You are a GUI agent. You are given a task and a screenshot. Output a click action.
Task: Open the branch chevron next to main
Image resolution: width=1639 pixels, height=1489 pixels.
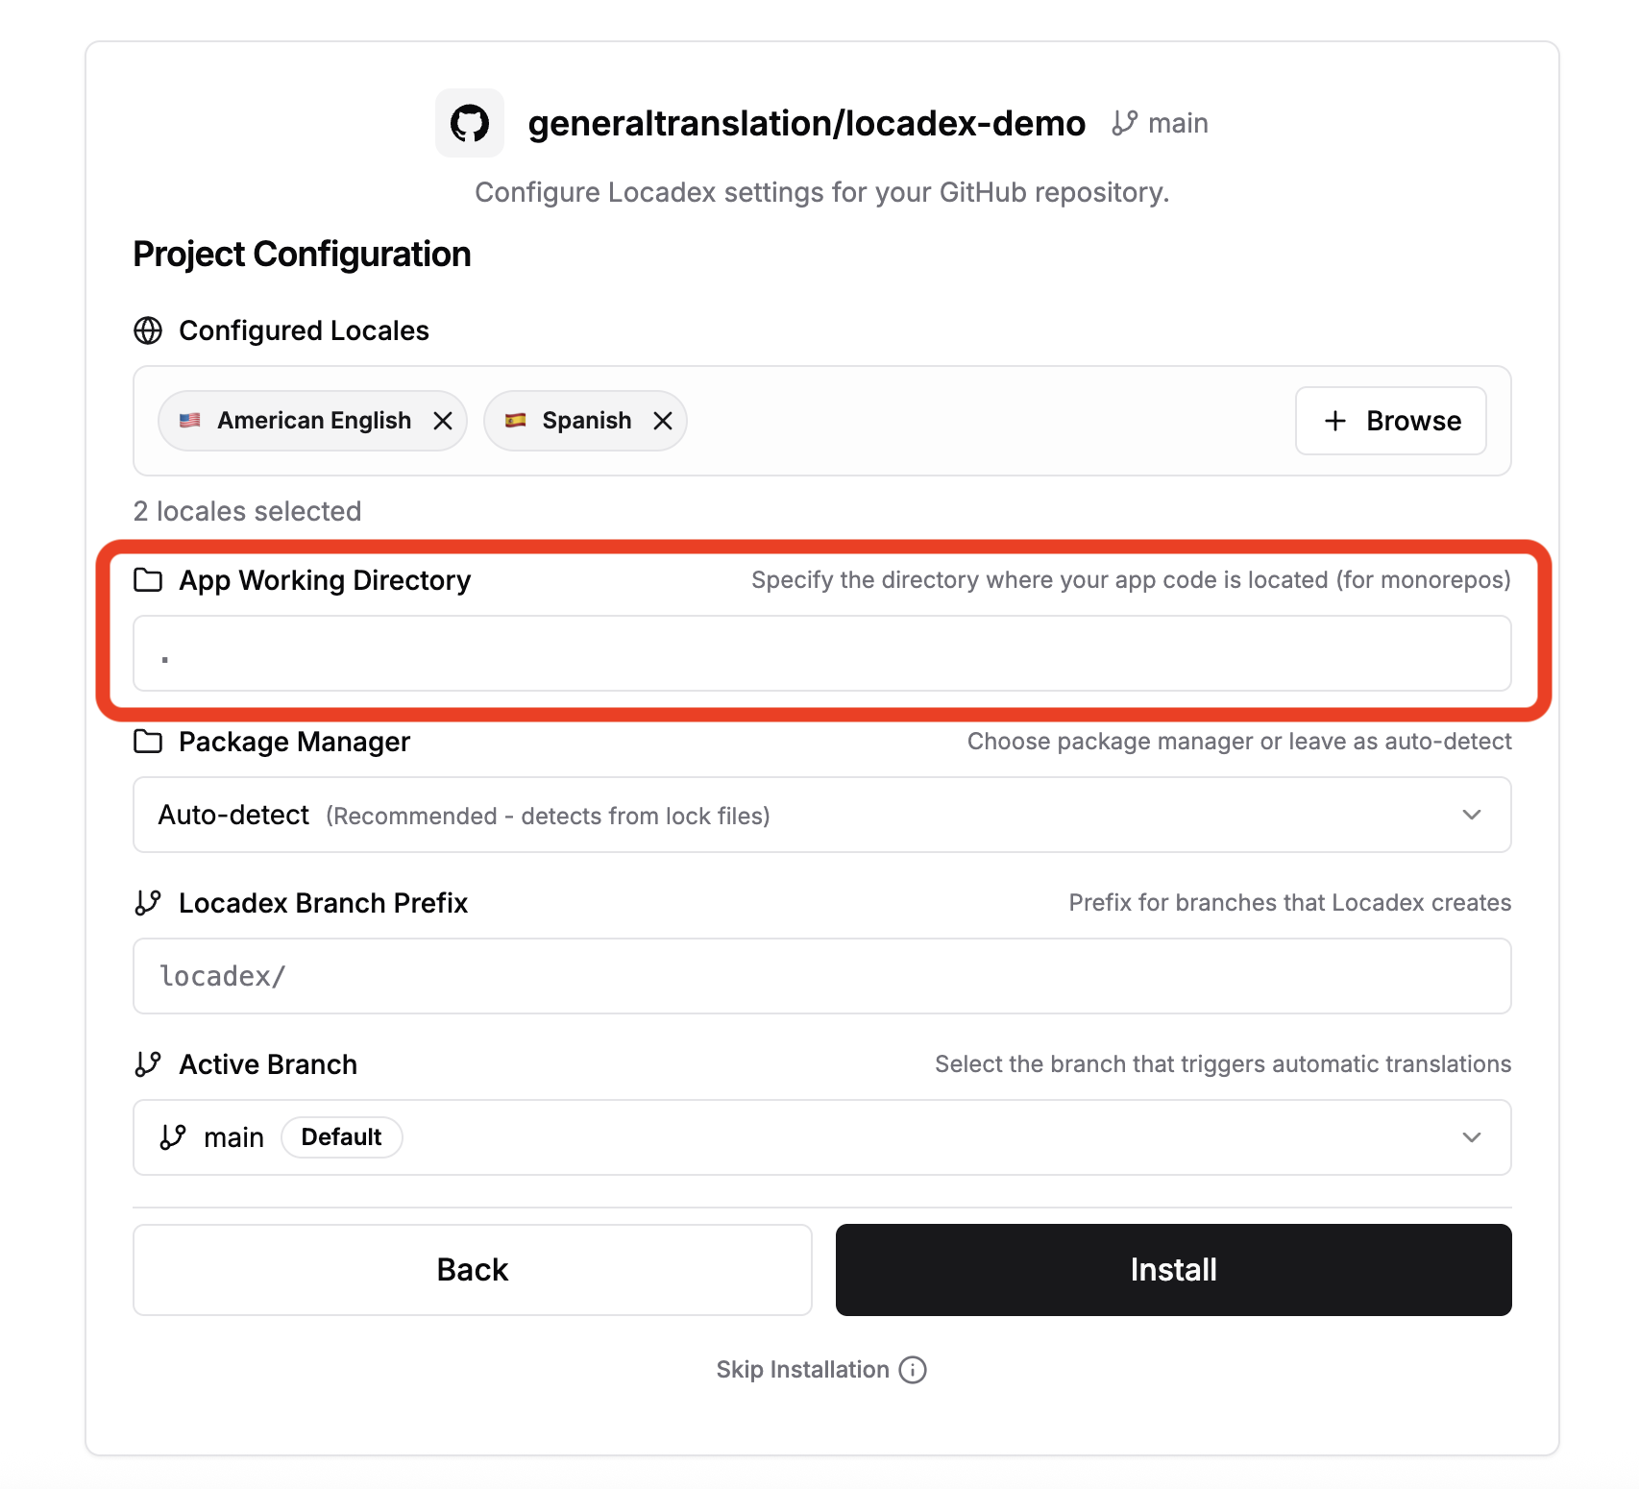(x=1471, y=1137)
